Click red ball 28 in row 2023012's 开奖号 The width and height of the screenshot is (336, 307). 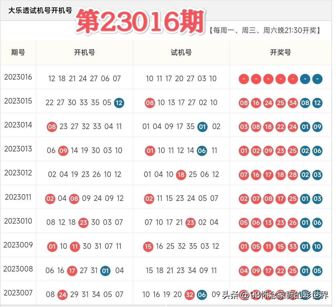293,175
